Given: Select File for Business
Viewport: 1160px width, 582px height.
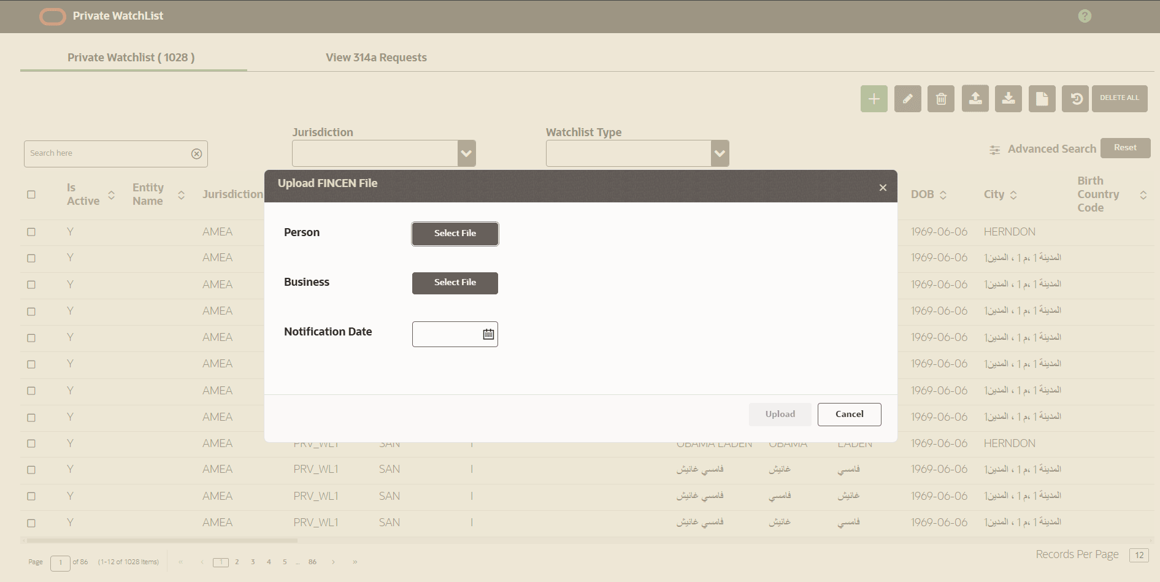Looking at the screenshot, I should (x=455, y=283).
